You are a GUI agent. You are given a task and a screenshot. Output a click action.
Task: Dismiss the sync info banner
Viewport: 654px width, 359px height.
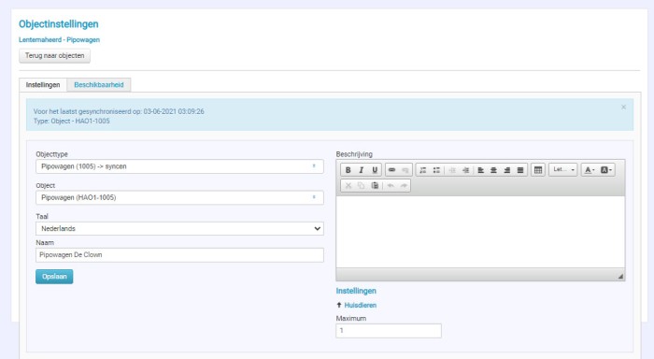click(x=623, y=108)
